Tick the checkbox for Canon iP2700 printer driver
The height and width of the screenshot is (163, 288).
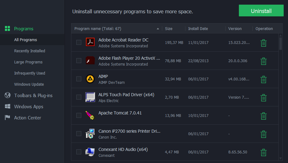pos(79,134)
